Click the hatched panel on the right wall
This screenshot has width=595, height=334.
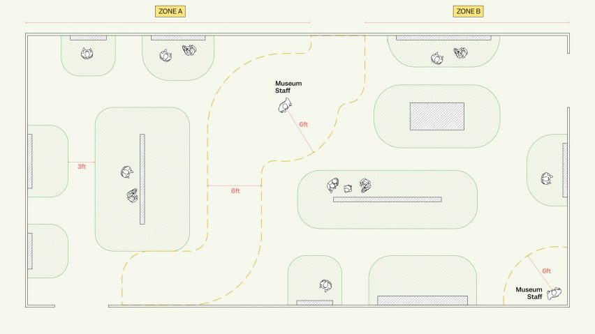coord(565,170)
